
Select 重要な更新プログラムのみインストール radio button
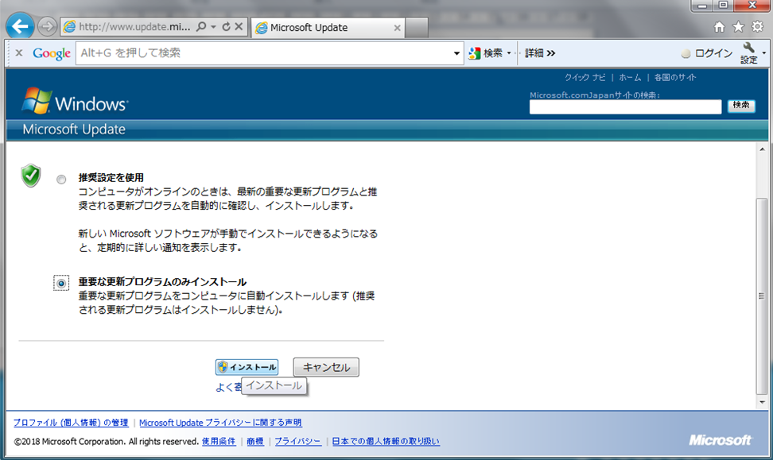coord(61,283)
